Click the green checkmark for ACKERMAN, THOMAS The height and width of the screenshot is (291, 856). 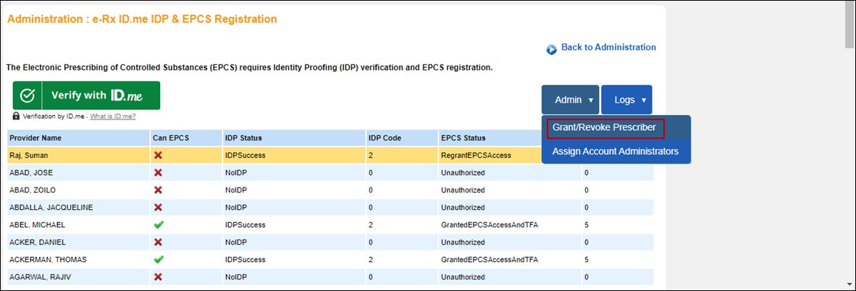pos(158,259)
